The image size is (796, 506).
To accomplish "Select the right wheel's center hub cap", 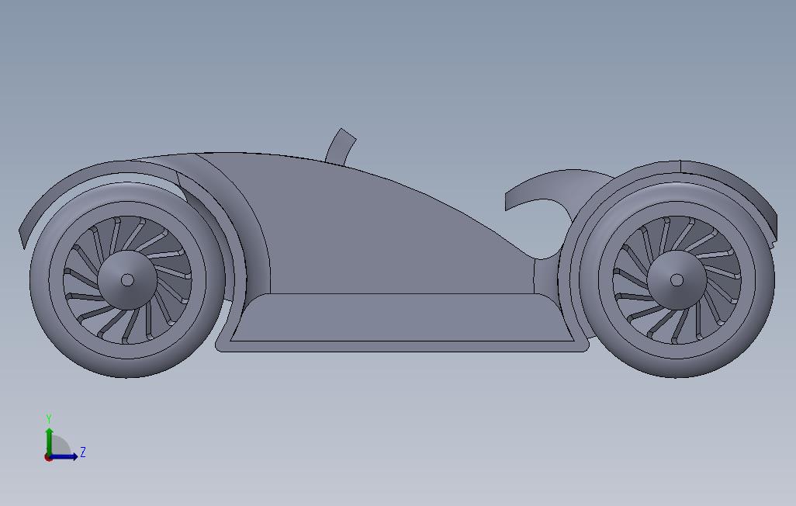I will (x=677, y=280).
